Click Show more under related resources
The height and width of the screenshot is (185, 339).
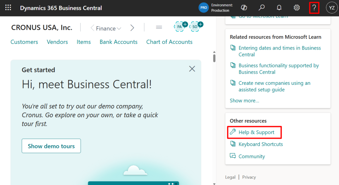coord(244,100)
